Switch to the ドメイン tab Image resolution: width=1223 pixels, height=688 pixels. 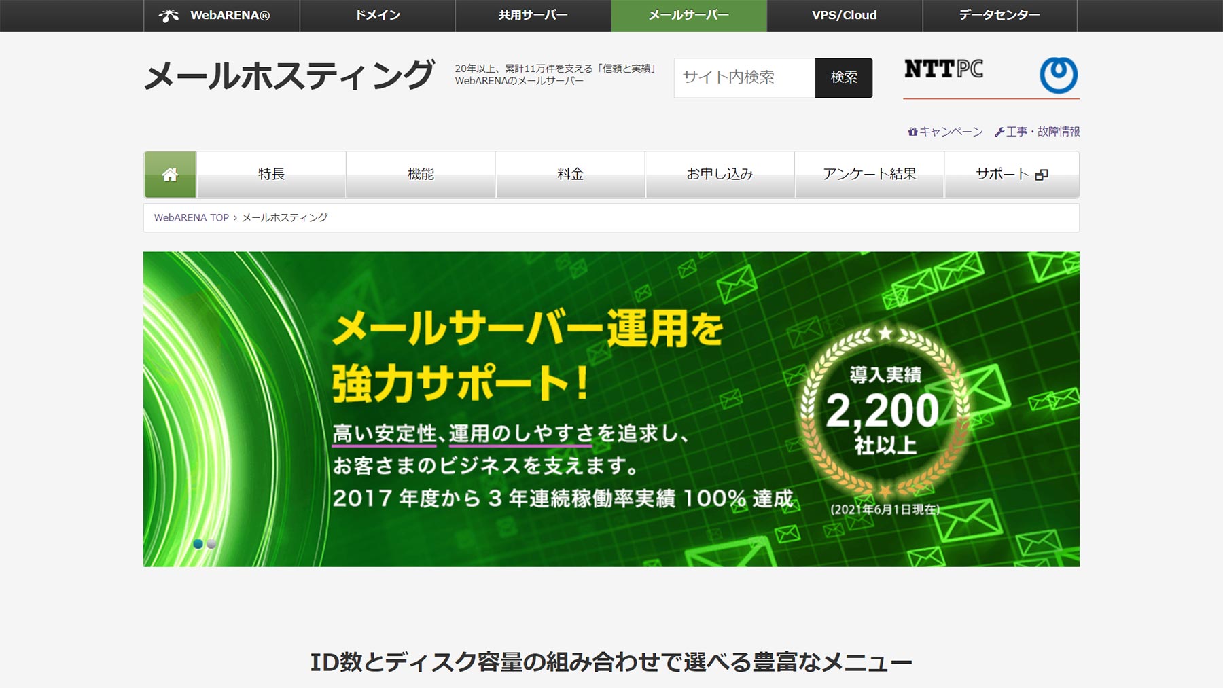click(x=377, y=14)
